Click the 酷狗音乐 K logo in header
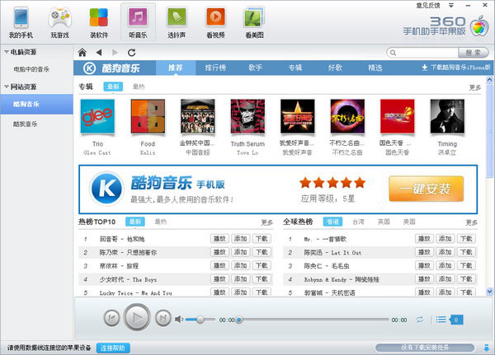The height and width of the screenshot is (355, 495). pyautogui.click(x=89, y=68)
